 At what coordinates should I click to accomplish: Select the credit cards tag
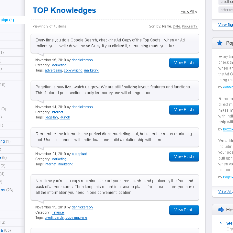point(54,218)
